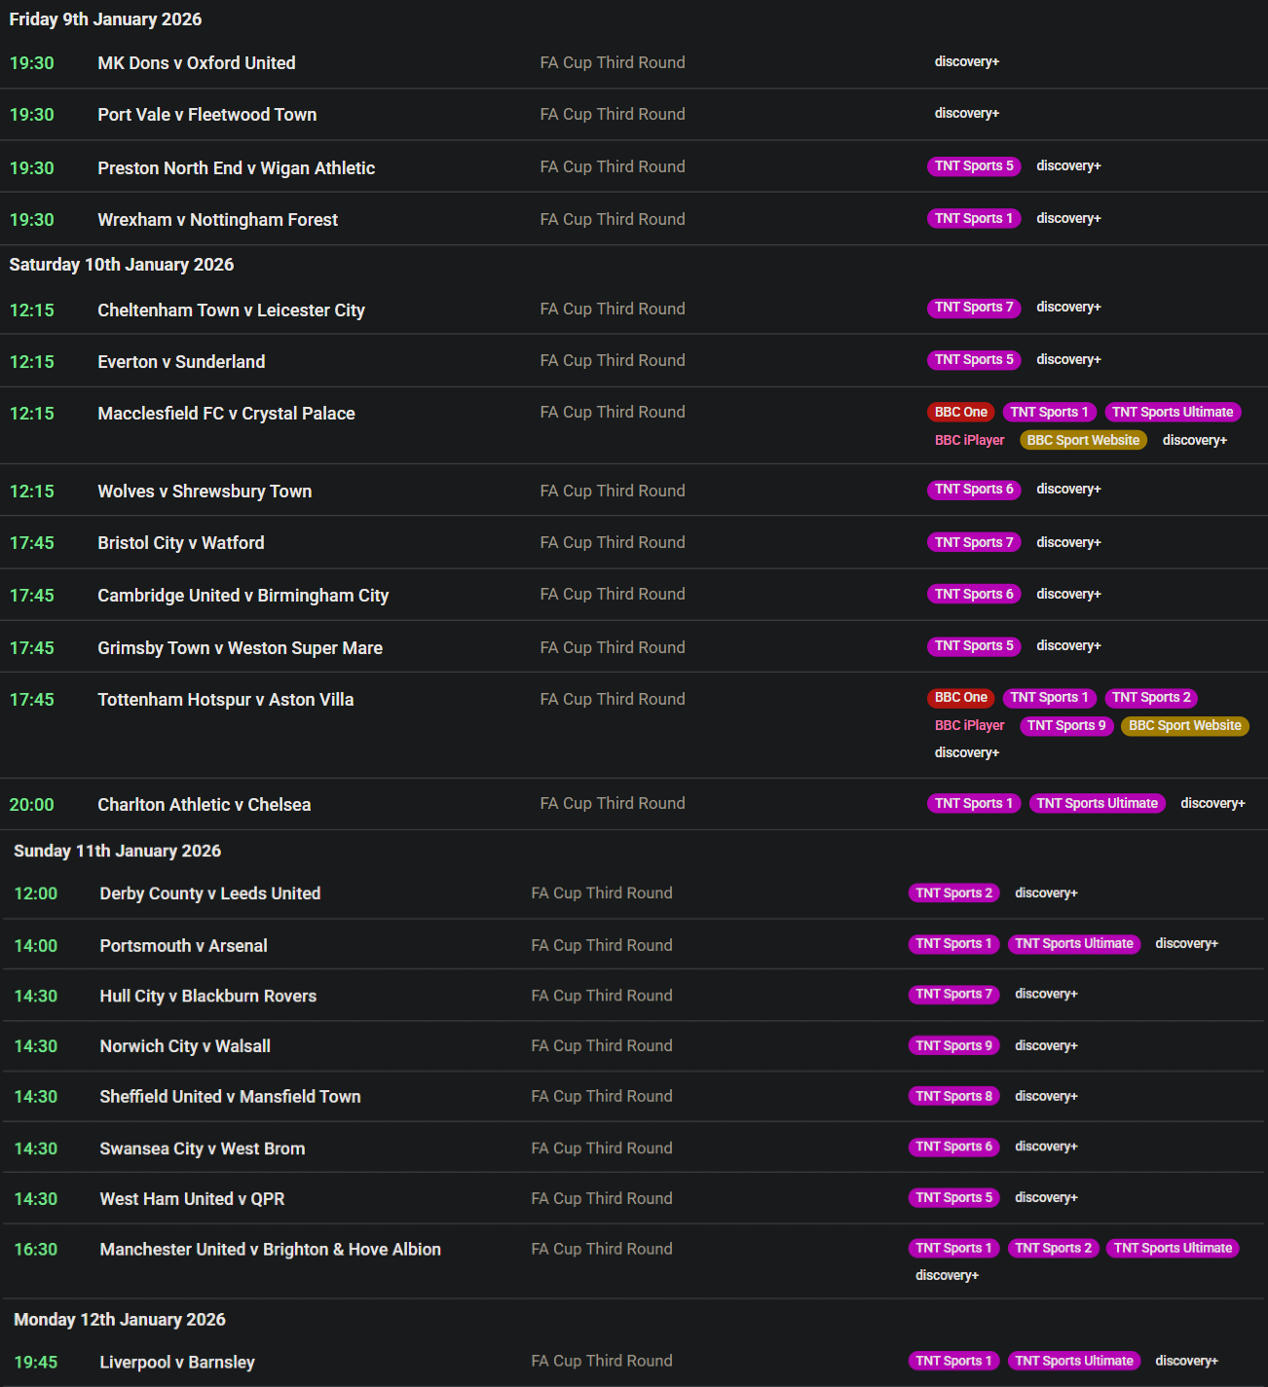Click TNT Sports 7 badge for Bristol City match
This screenshot has width=1268, height=1387.
click(974, 543)
